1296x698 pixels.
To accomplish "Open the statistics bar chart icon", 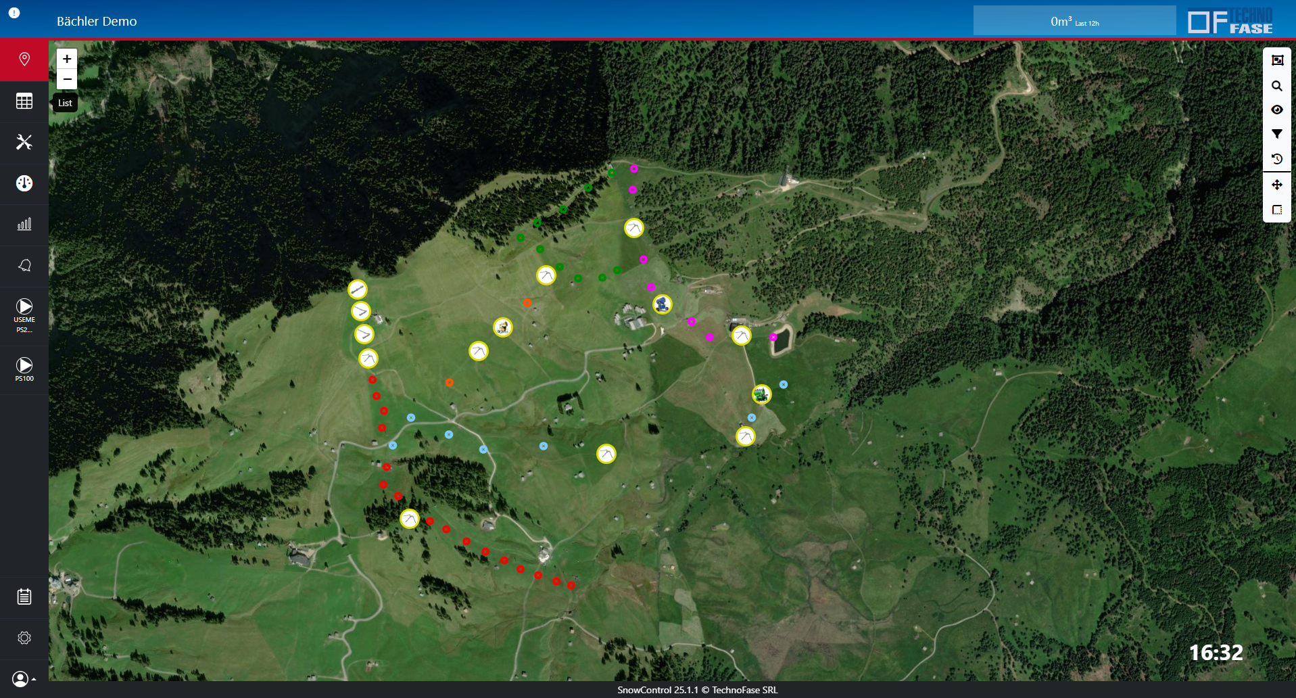I will 24,224.
